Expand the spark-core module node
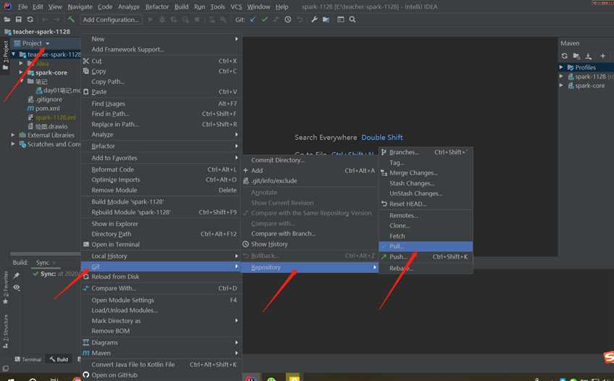614x381 pixels. (x=21, y=72)
